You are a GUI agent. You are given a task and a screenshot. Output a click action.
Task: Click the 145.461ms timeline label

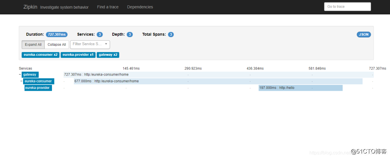pos(131,68)
